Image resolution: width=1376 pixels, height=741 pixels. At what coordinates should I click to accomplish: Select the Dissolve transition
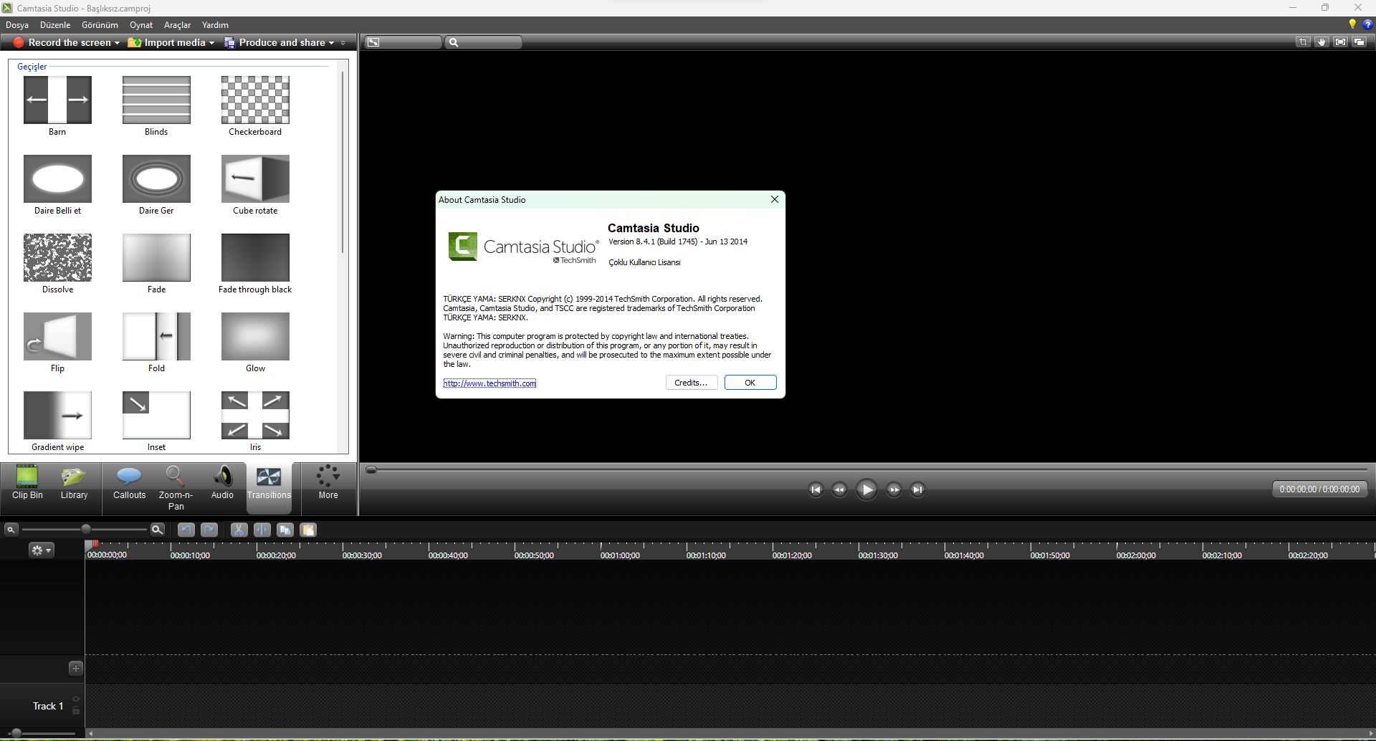click(x=57, y=264)
